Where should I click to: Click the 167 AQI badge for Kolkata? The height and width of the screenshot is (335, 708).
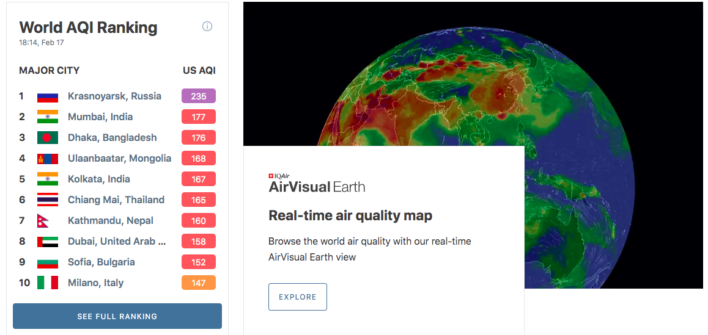pyautogui.click(x=199, y=179)
